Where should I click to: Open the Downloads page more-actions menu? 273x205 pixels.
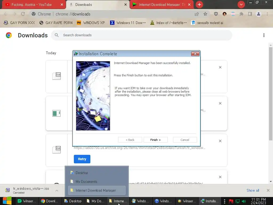[264, 35]
